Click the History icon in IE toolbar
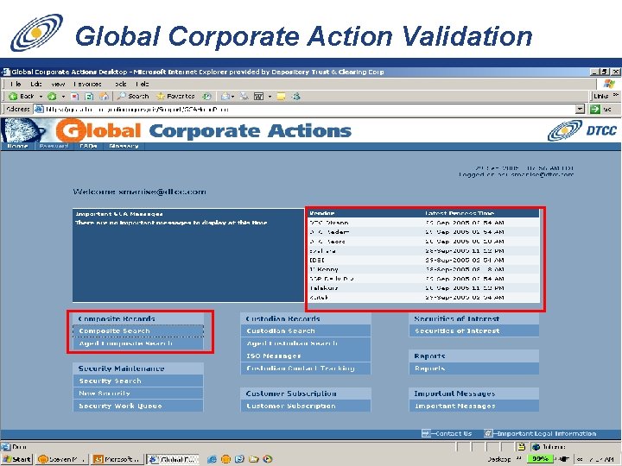The height and width of the screenshot is (466, 622). [206, 97]
